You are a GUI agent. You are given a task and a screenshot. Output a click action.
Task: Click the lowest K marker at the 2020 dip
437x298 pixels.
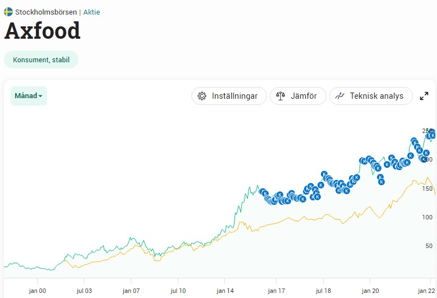tap(381, 182)
